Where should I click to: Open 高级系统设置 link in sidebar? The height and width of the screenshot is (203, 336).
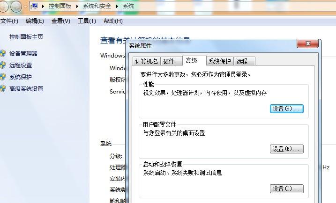tap(26, 89)
